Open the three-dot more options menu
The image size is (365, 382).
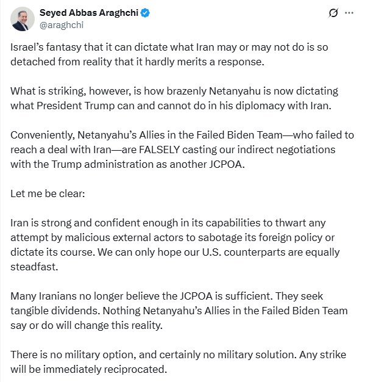pos(349,13)
